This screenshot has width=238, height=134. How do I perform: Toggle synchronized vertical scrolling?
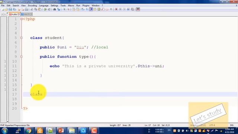pyautogui.click(x=74, y=9)
